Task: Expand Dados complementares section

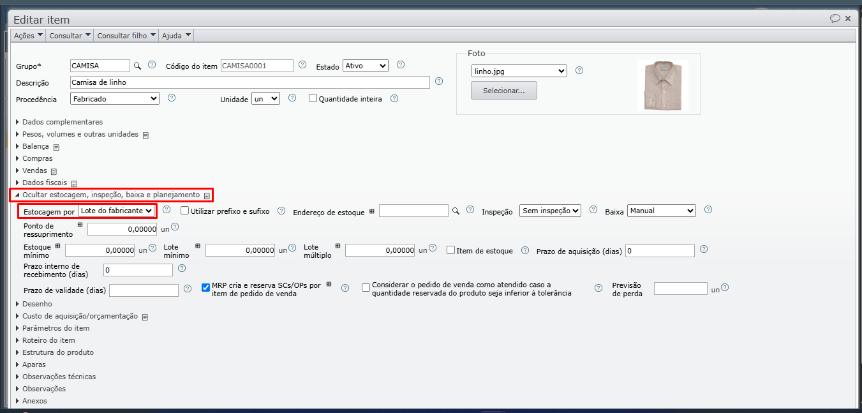Action: [x=59, y=122]
